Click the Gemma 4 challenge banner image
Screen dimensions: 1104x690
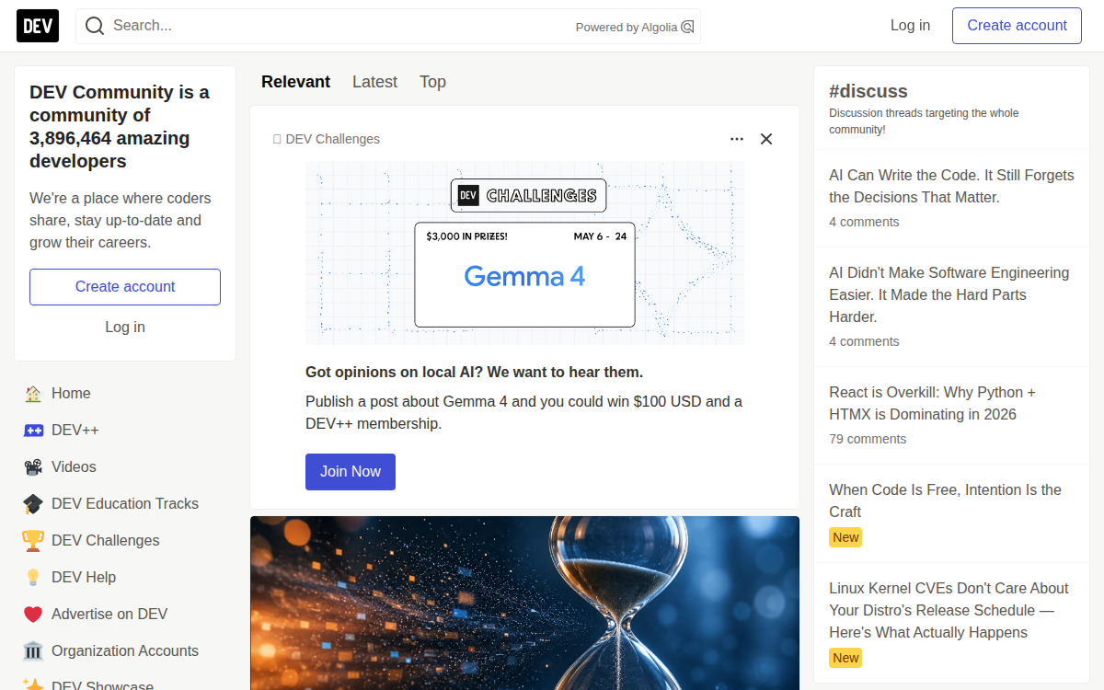[524, 253]
